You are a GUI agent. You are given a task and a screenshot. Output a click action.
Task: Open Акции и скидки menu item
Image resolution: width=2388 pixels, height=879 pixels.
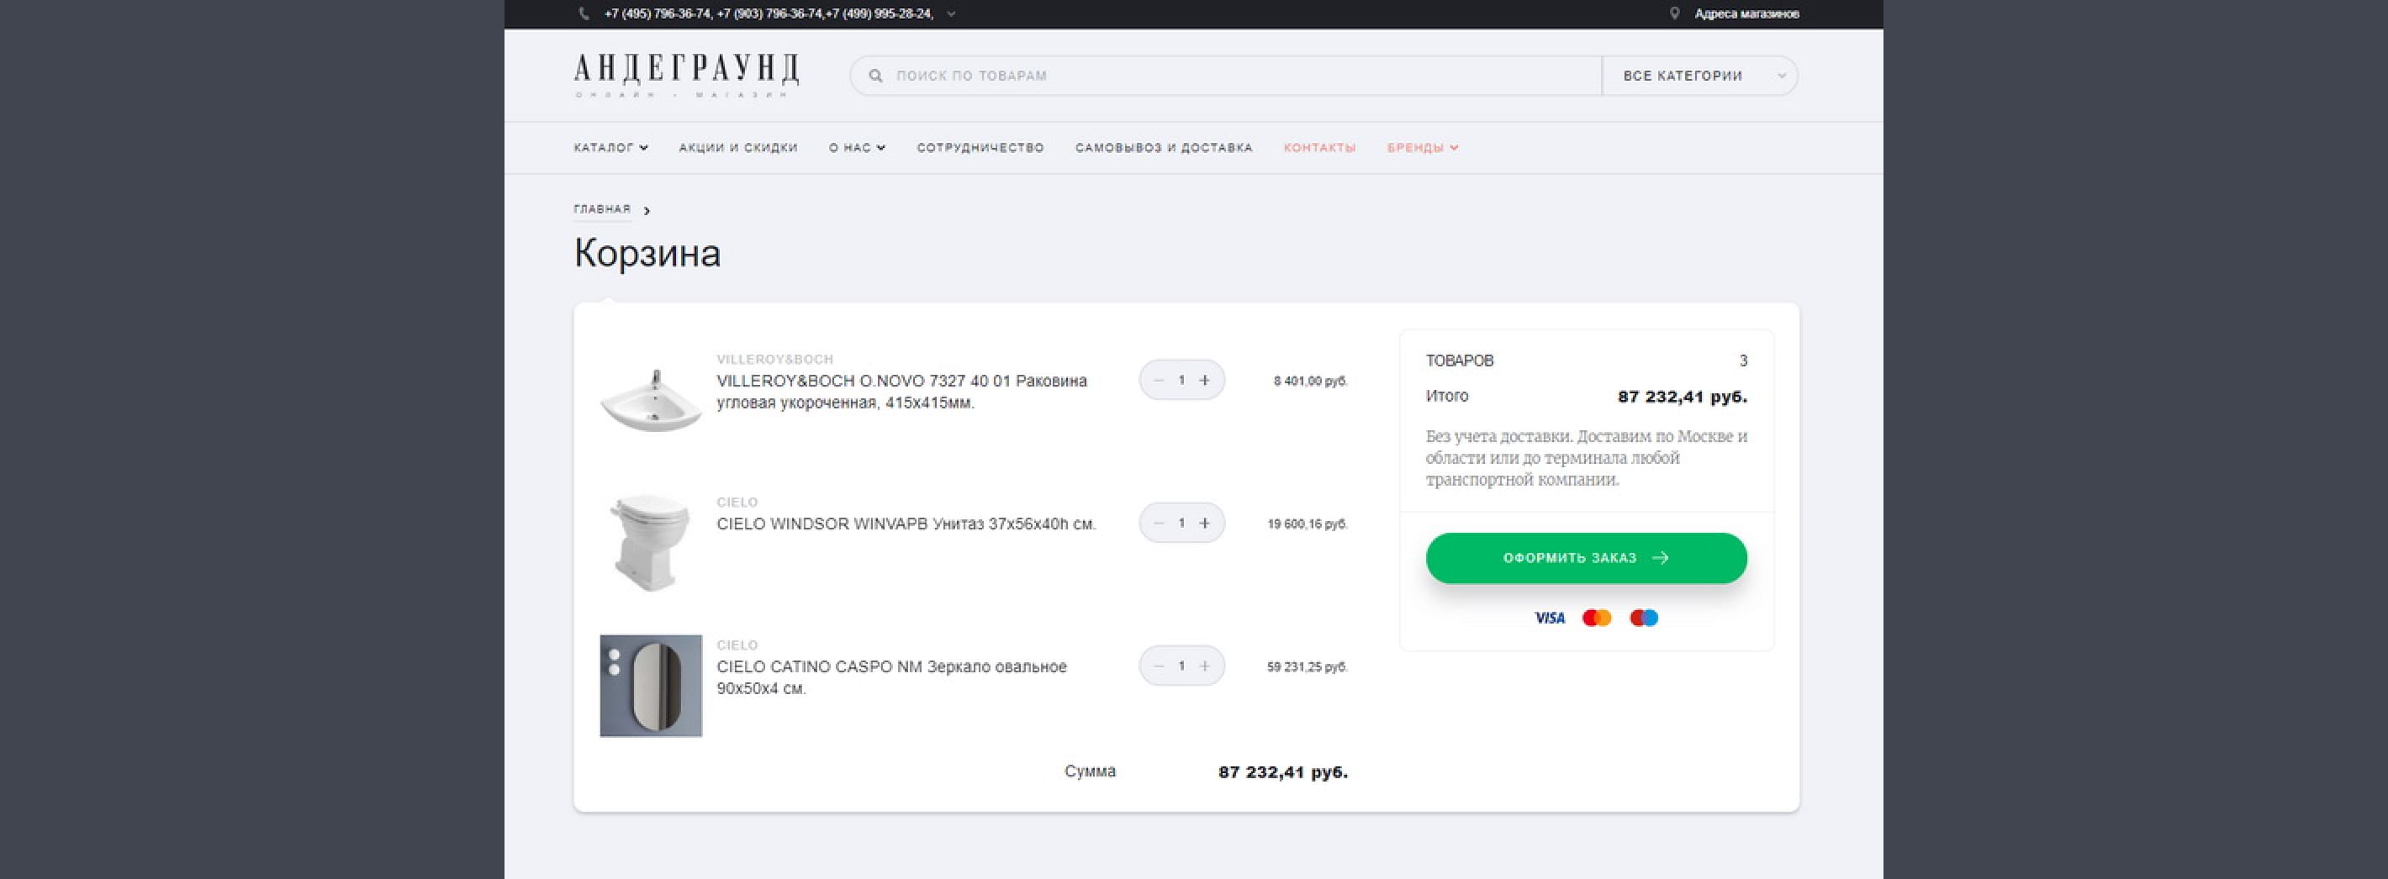tap(738, 147)
